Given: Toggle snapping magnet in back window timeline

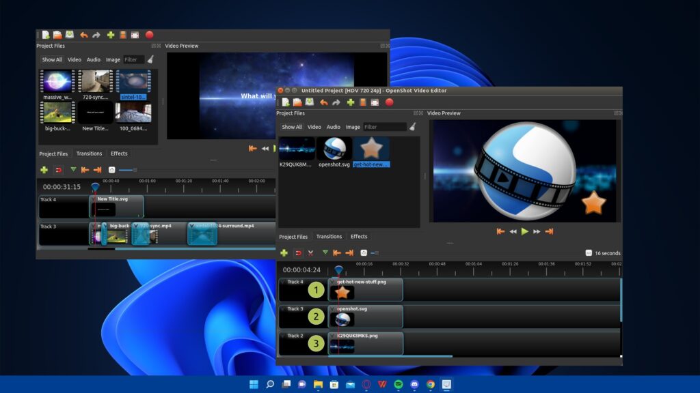Looking at the screenshot, I should tap(59, 170).
